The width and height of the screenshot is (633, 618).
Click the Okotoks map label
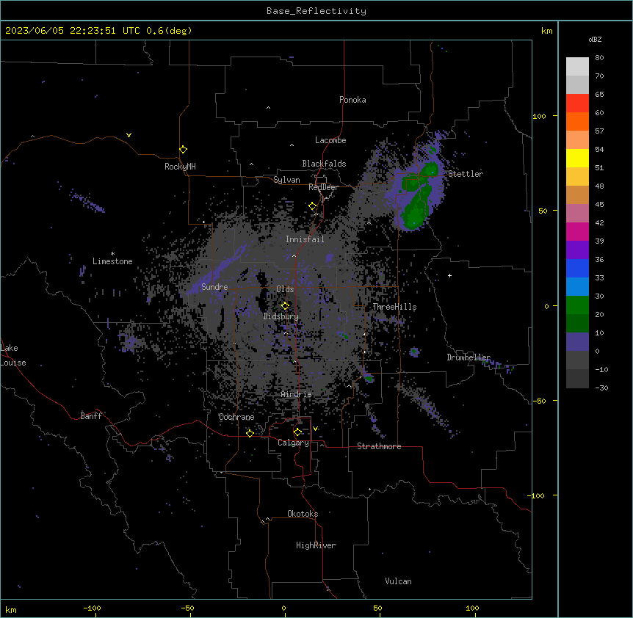pos(303,514)
